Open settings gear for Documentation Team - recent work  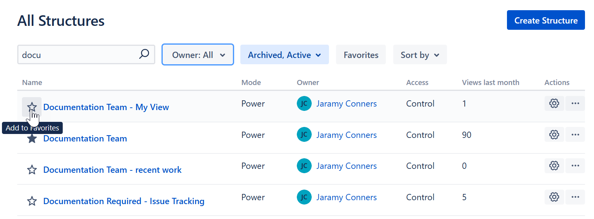tap(554, 166)
